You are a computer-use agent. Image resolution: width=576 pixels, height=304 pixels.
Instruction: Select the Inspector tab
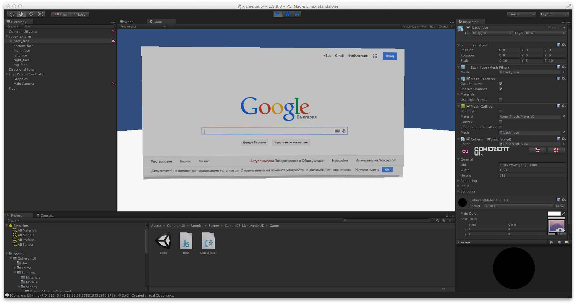click(470, 22)
